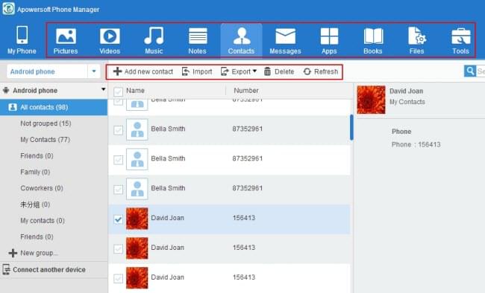Sort by the Number column header

pos(246,91)
